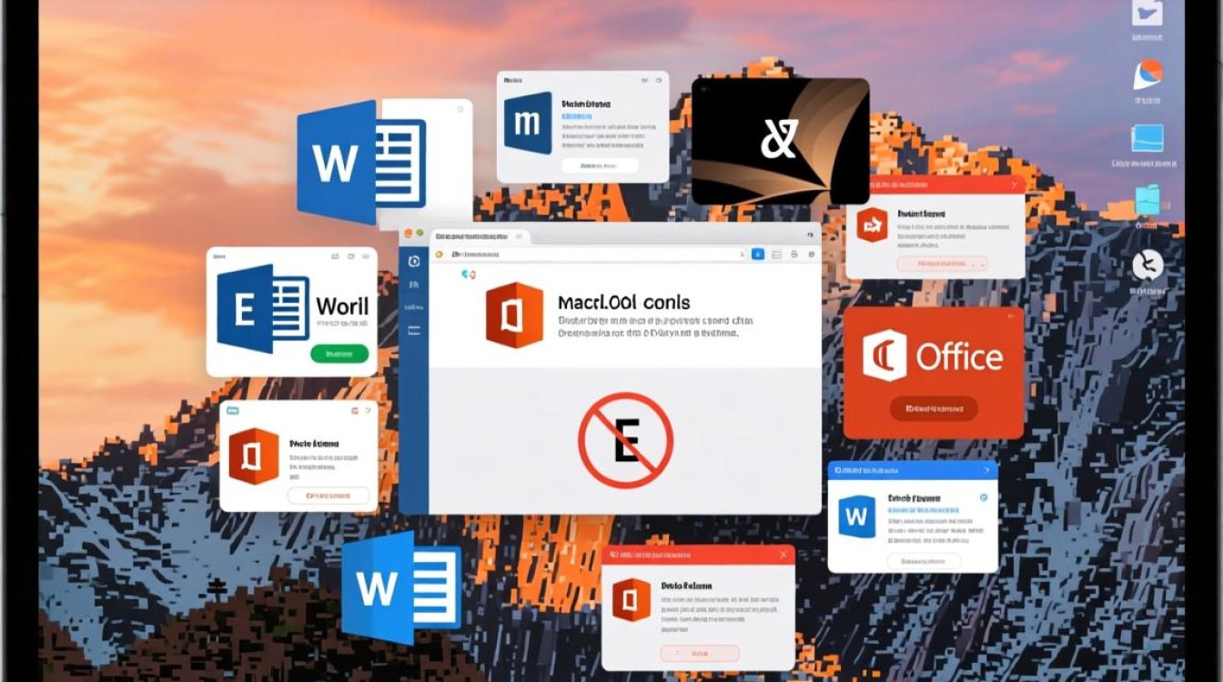Close the bottom red-header dialog with X
This screenshot has width=1223, height=682.
click(783, 555)
